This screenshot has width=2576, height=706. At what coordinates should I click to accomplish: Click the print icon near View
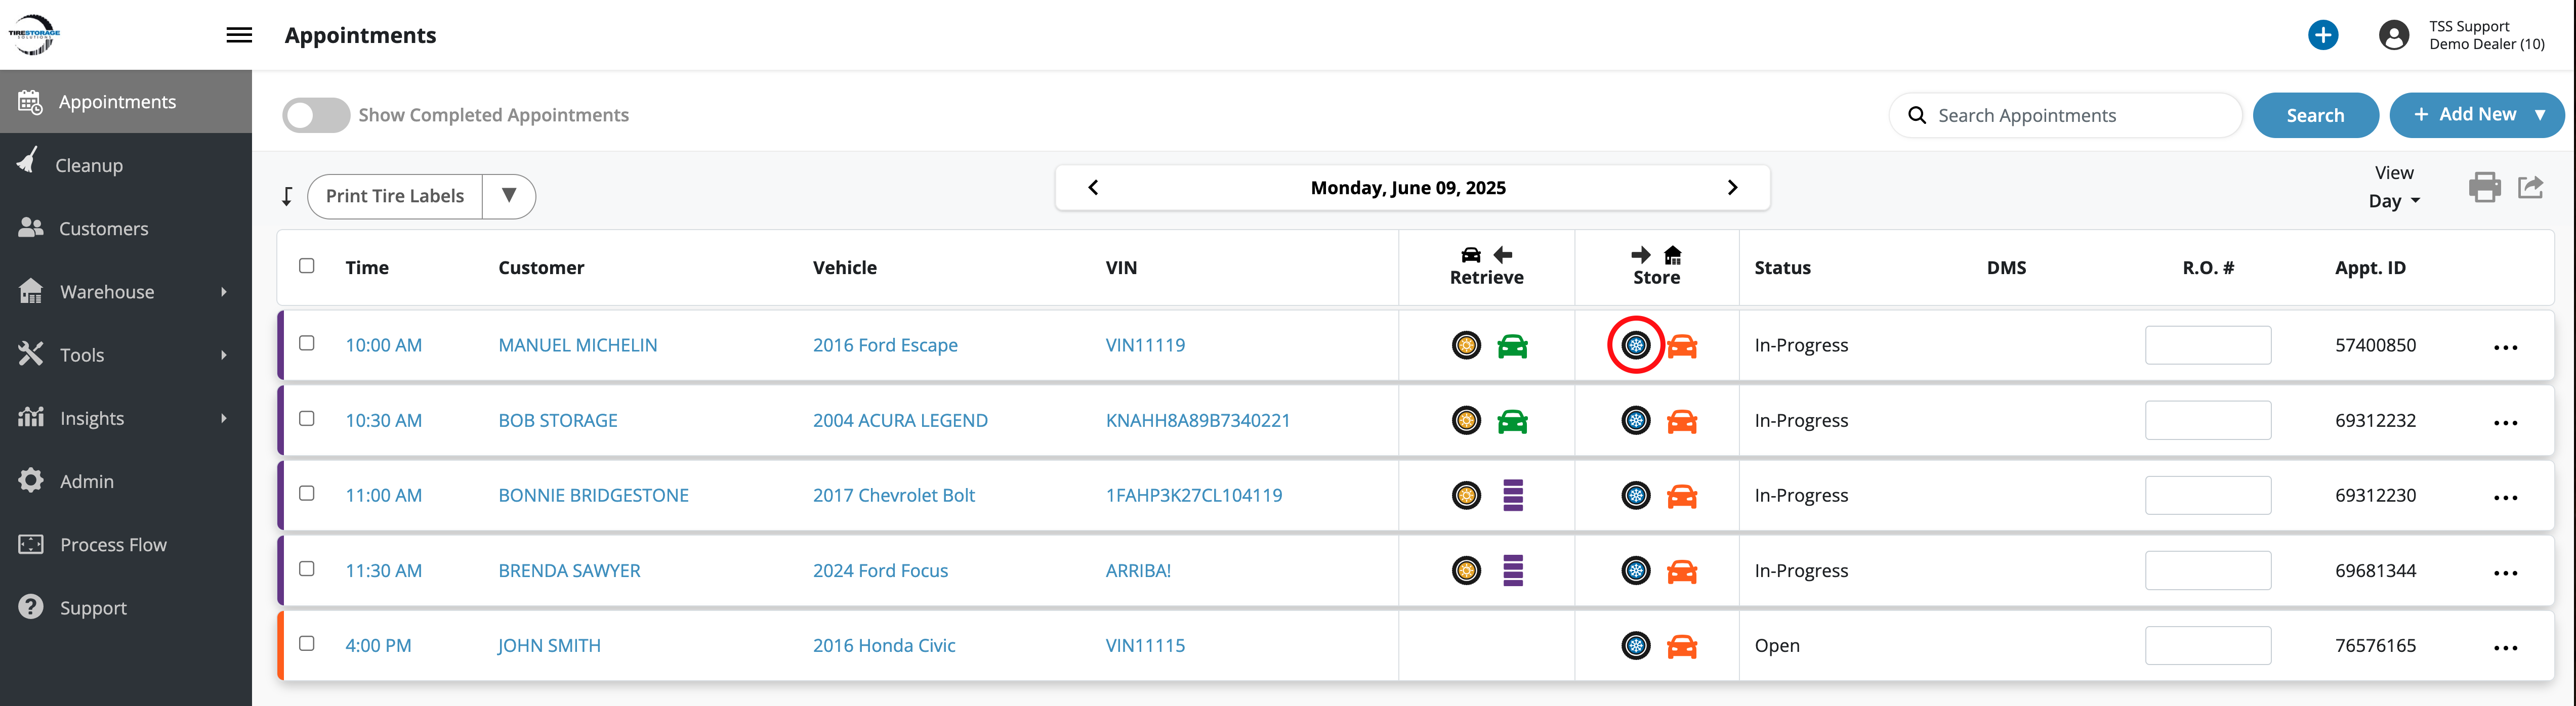[x=2484, y=187]
